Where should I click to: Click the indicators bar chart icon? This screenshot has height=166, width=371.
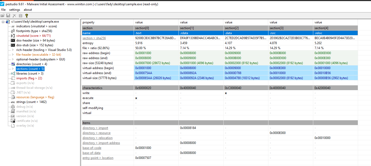point(13,26)
